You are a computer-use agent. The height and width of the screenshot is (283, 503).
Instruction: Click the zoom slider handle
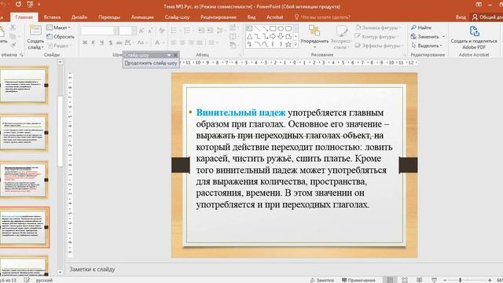(x=460, y=280)
